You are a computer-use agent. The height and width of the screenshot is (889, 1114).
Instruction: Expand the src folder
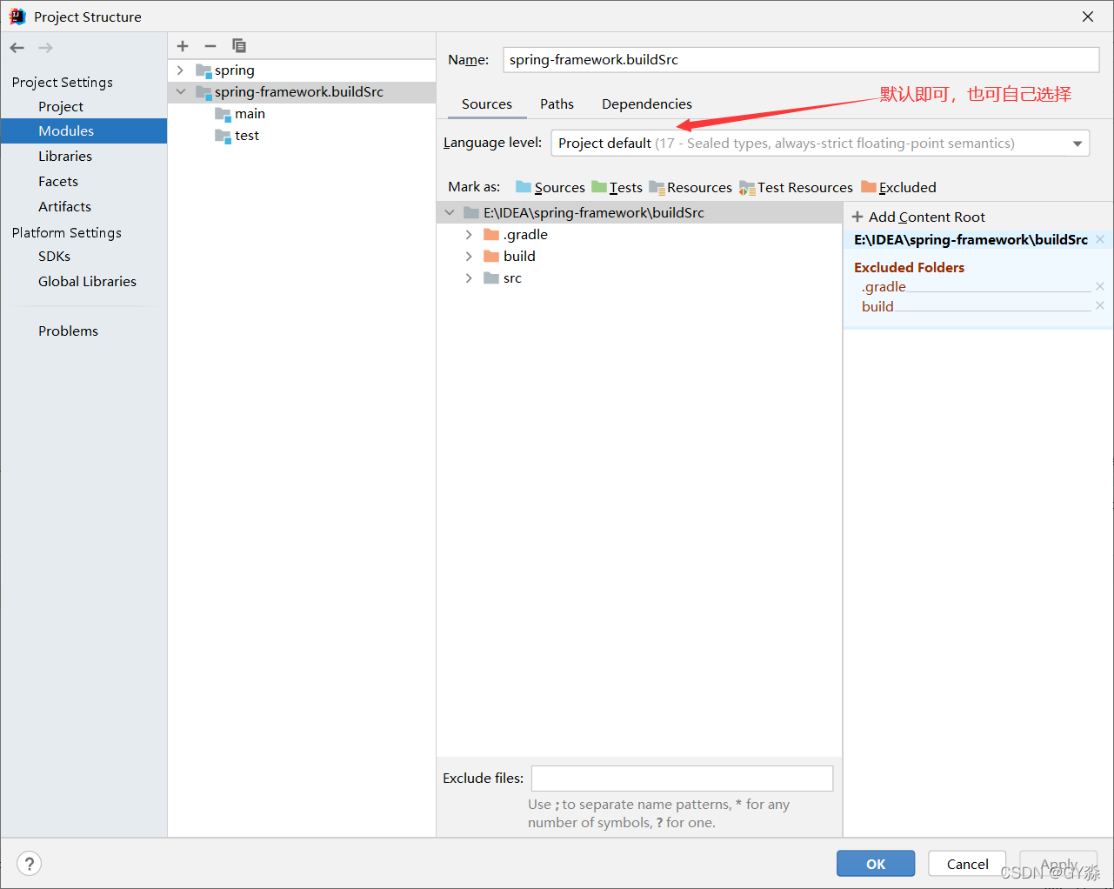tap(469, 278)
